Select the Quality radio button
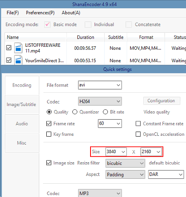186x197 pixels. coord(49,112)
